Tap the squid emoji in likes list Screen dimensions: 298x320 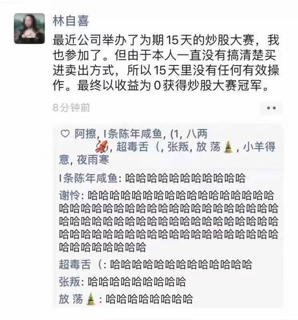[x=102, y=147]
